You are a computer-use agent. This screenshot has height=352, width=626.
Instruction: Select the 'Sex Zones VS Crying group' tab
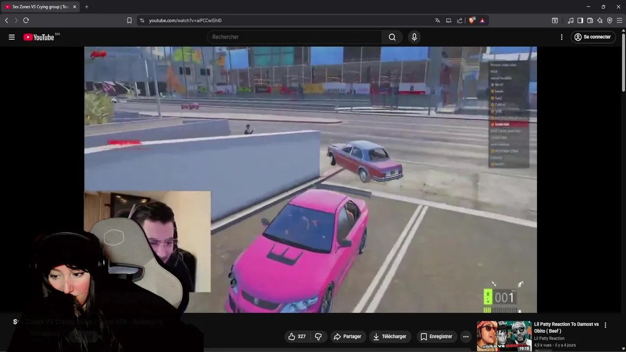coord(40,7)
